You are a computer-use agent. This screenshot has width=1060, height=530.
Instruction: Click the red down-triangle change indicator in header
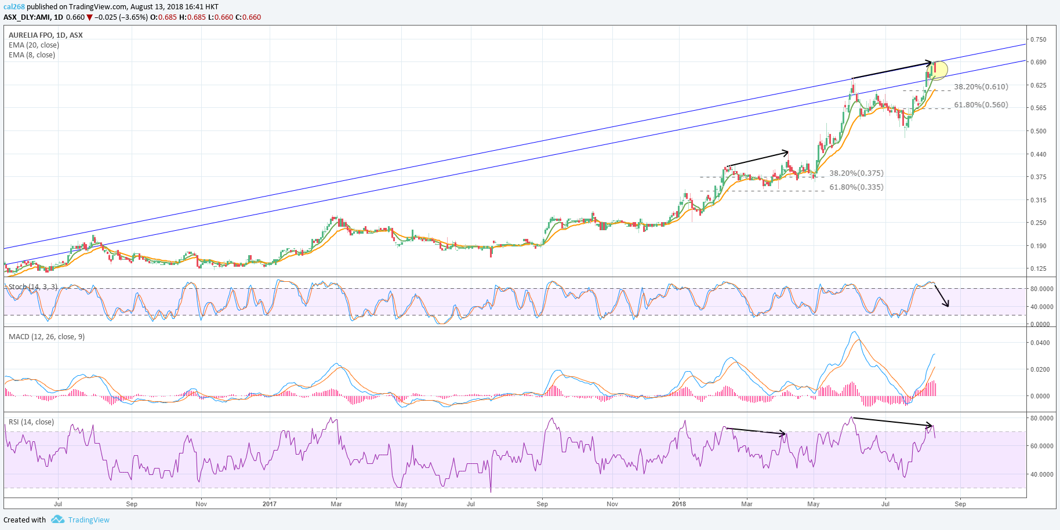90,17
